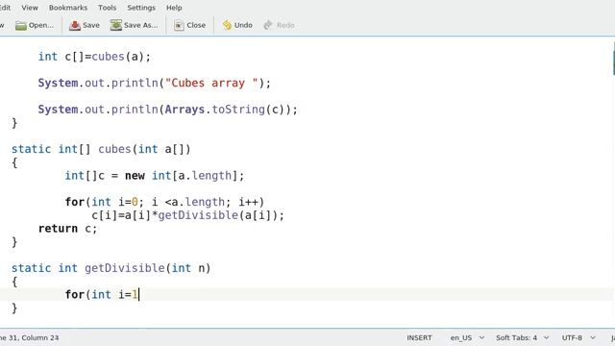Click the 'static int getDivisible' declaration
The width and height of the screenshot is (615, 346).
point(111,268)
